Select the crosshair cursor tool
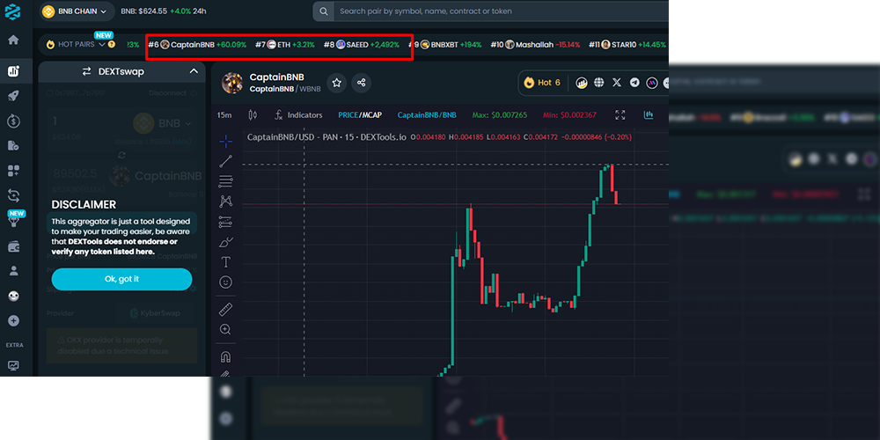Image resolution: width=880 pixels, height=440 pixels. coord(225,141)
